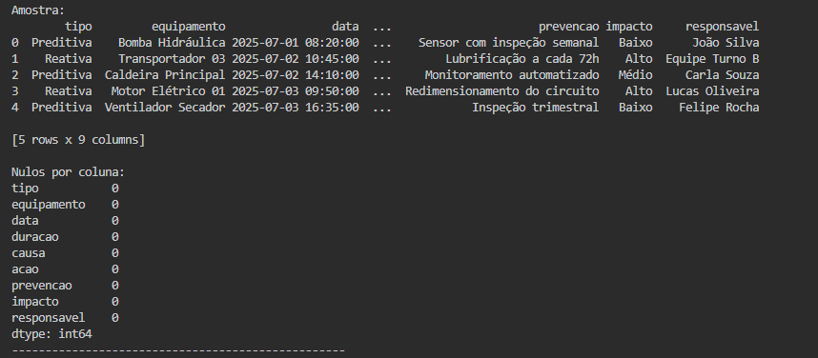Click the 'Ventilador Secador' cell
The height and width of the screenshot is (358, 818).
coord(165,108)
